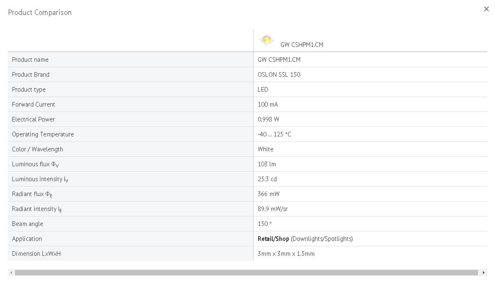The height and width of the screenshot is (284, 495).
Task: Click the 'Application' row label
Action: [x=27, y=239]
